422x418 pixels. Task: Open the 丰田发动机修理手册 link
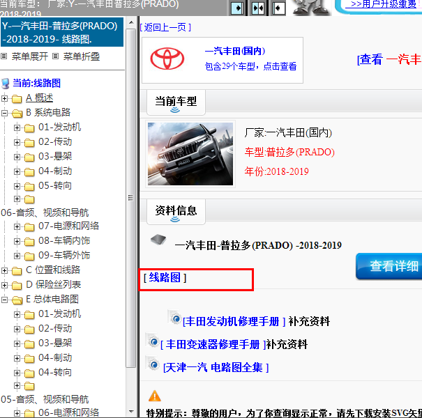[x=234, y=321]
